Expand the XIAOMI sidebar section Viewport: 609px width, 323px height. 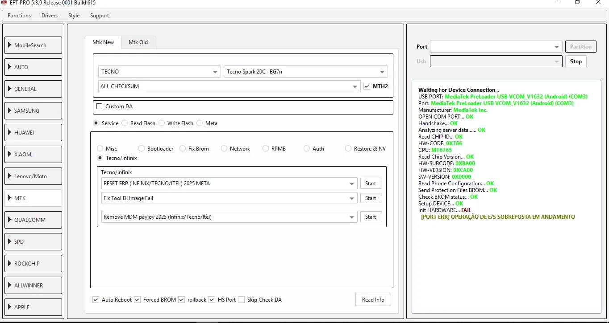point(33,154)
